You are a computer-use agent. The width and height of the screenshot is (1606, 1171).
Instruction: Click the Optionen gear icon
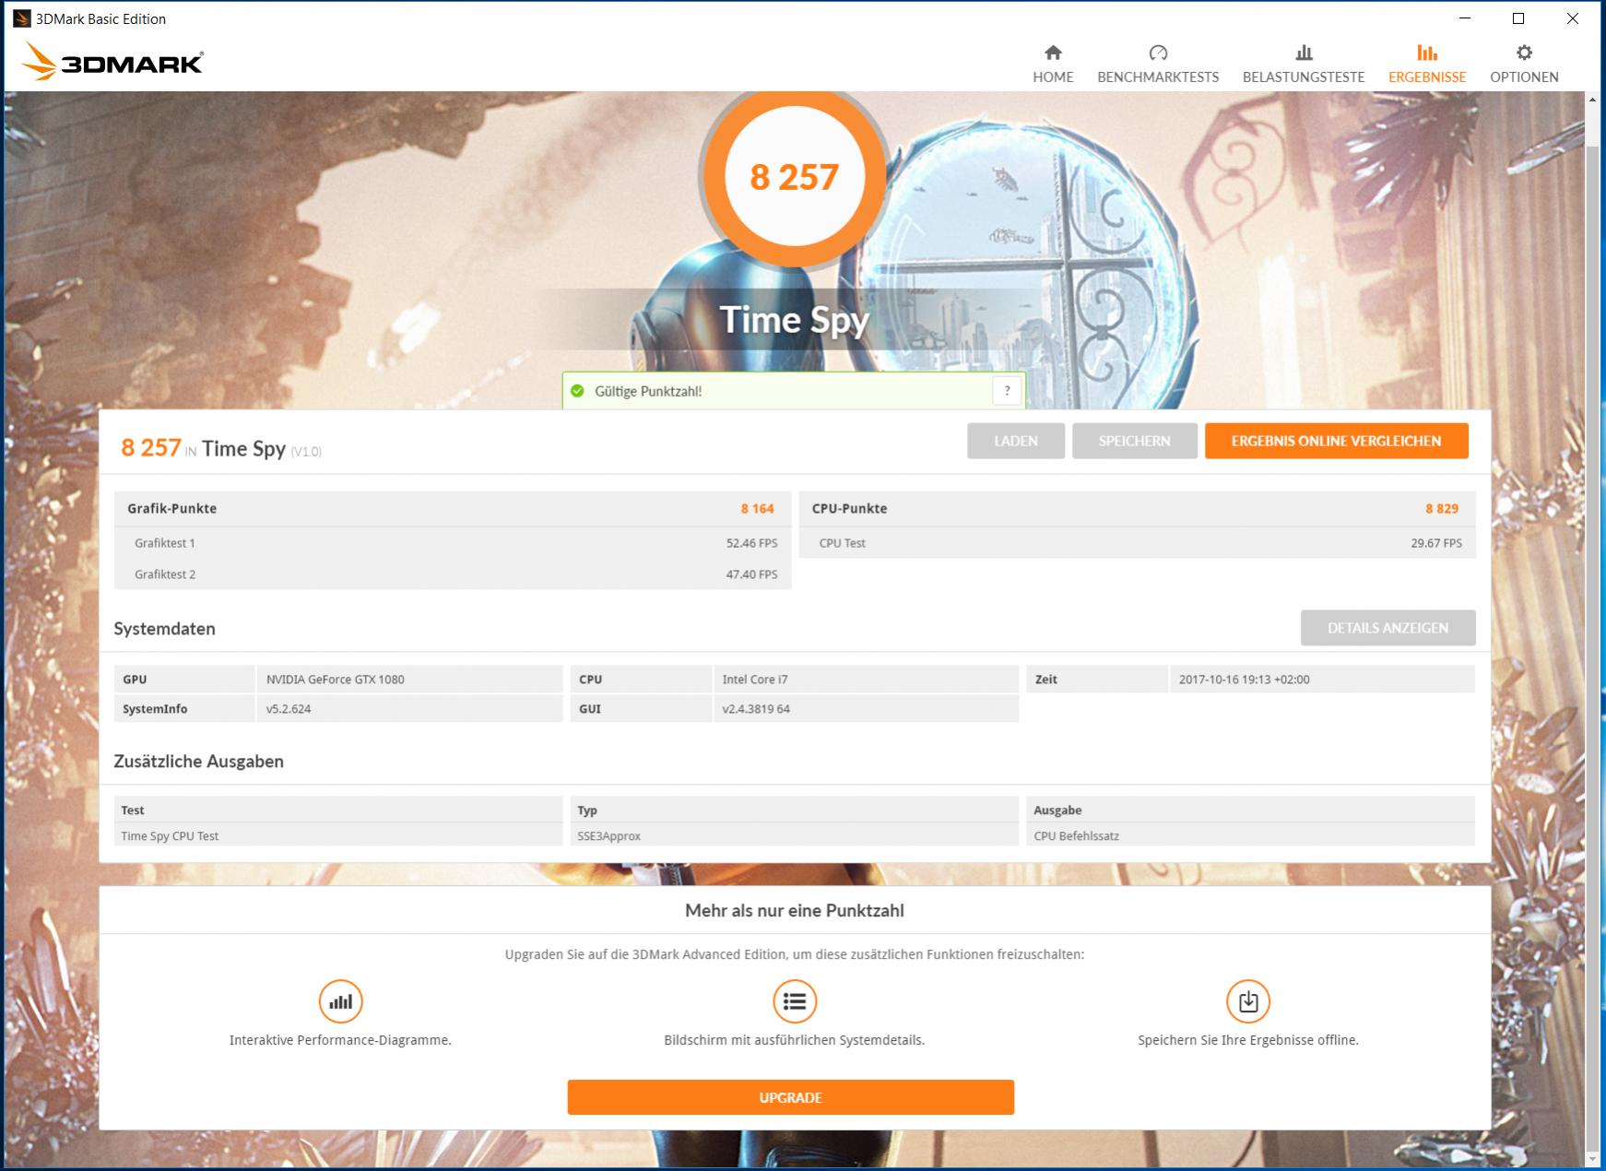(1524, 53)
